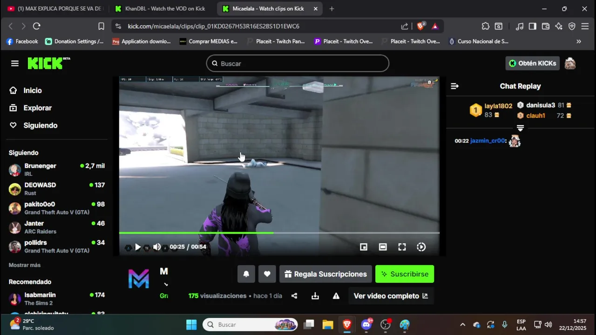Image resolution: width=596 pixels, height=335 pixels.
Task: Expand the channel info chevron under the name
Action: click(166, 284)
